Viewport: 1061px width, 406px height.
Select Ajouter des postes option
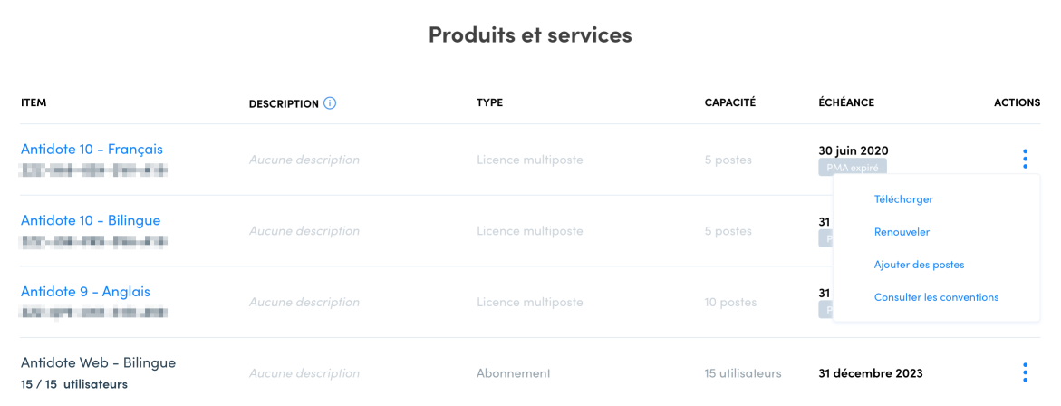click(919, 265)
